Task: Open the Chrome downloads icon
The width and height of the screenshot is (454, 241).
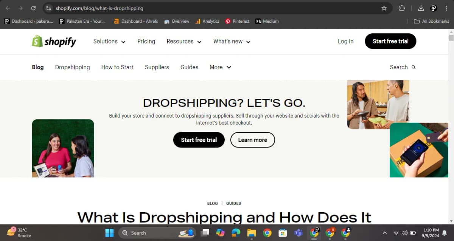Action: point(421,8)
